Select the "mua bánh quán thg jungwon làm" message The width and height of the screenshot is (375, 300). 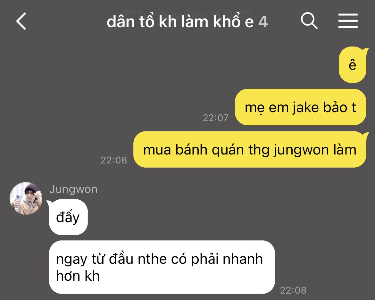[250, 150]
